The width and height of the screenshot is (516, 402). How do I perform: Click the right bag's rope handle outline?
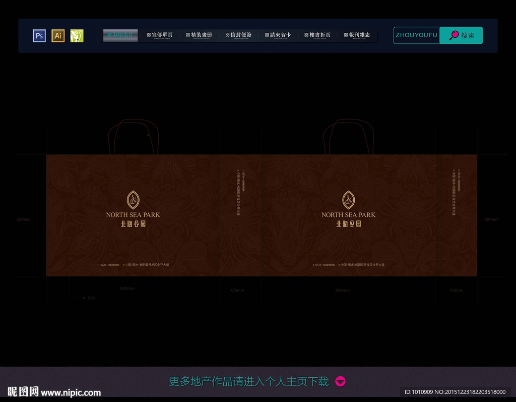349,136
